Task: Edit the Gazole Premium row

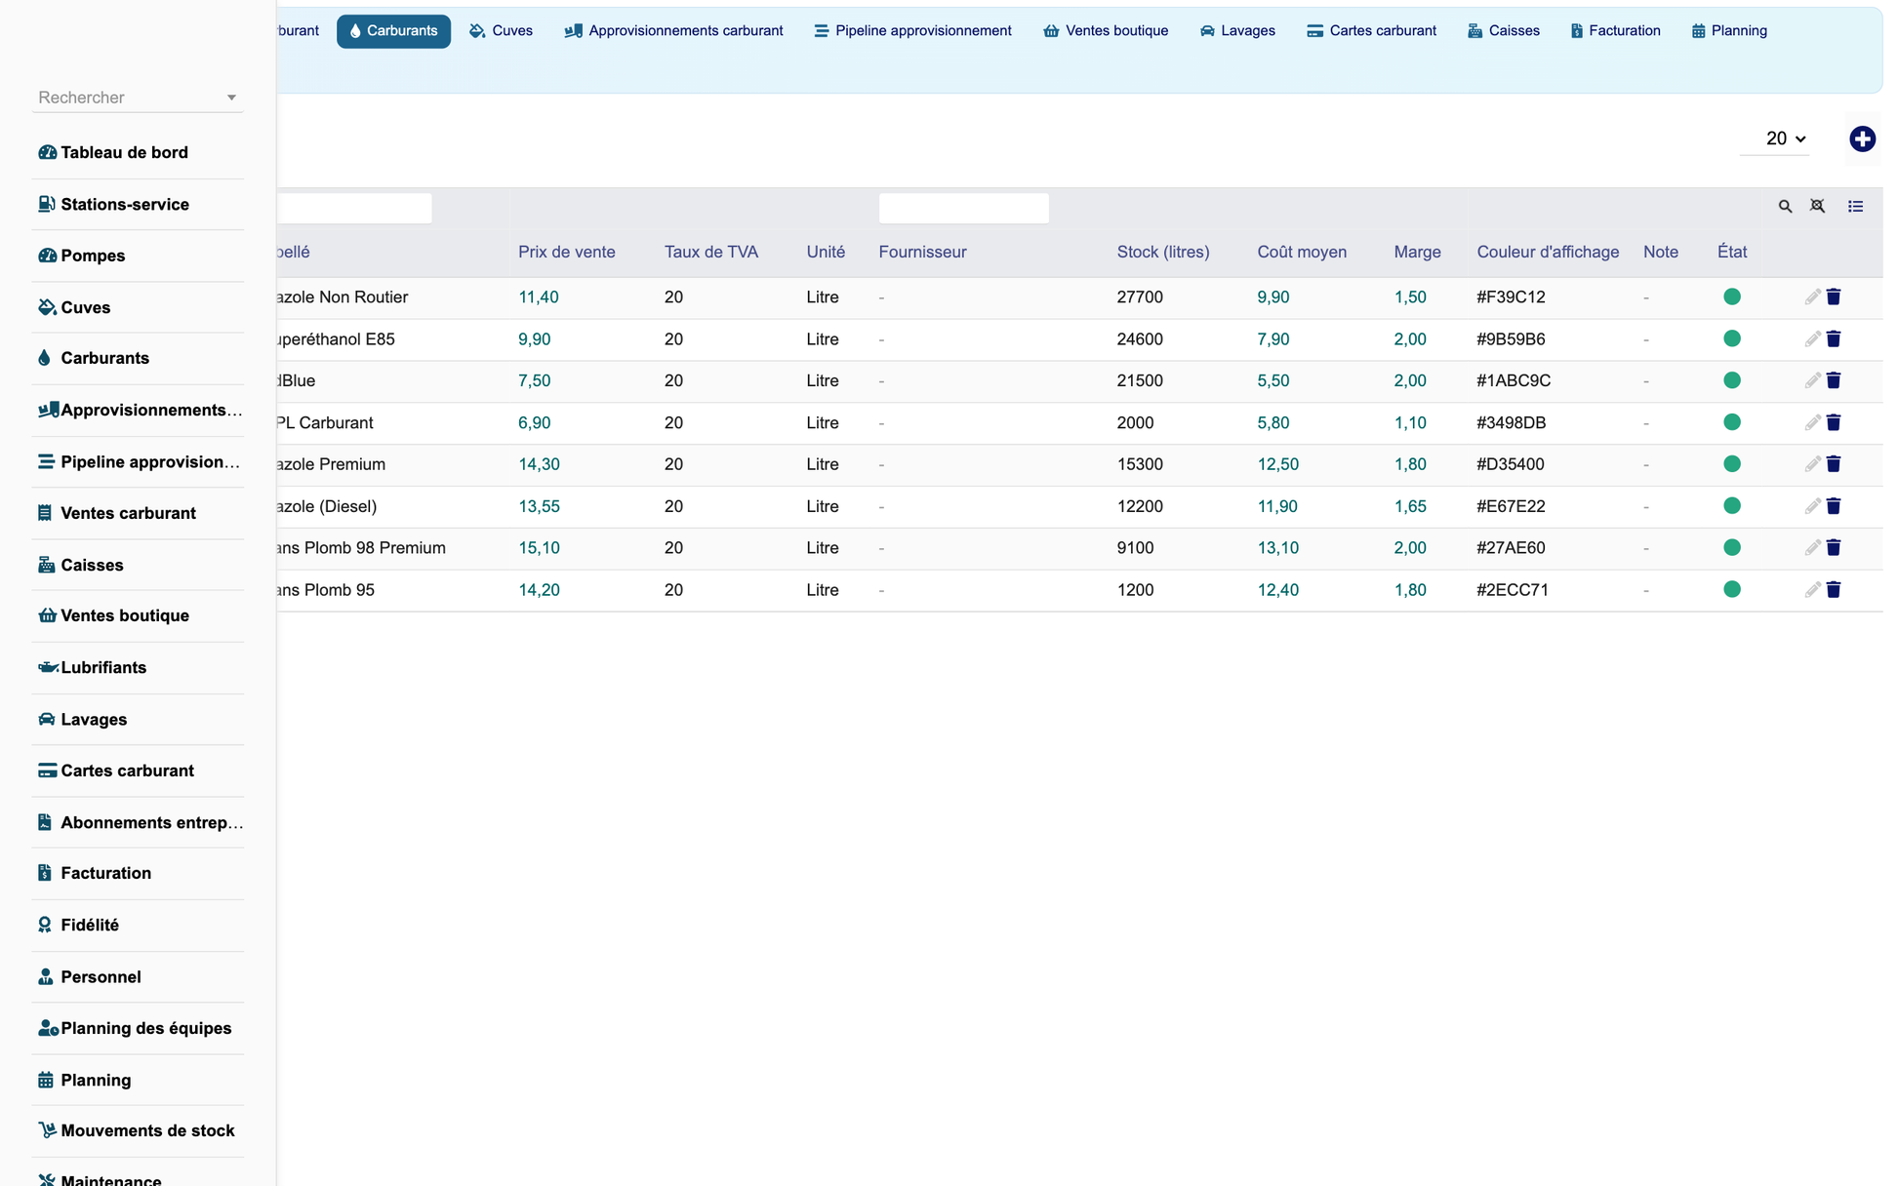Action: pos(1812,464)
